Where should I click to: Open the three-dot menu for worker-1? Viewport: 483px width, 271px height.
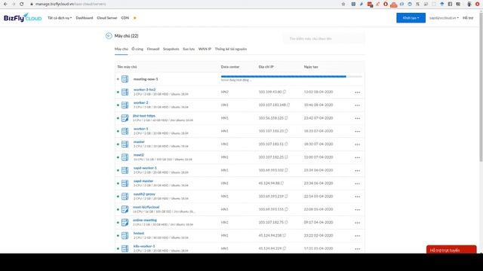357,131
